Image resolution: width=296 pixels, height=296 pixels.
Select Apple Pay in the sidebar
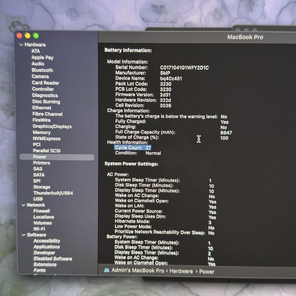click(x=42, y=58)
